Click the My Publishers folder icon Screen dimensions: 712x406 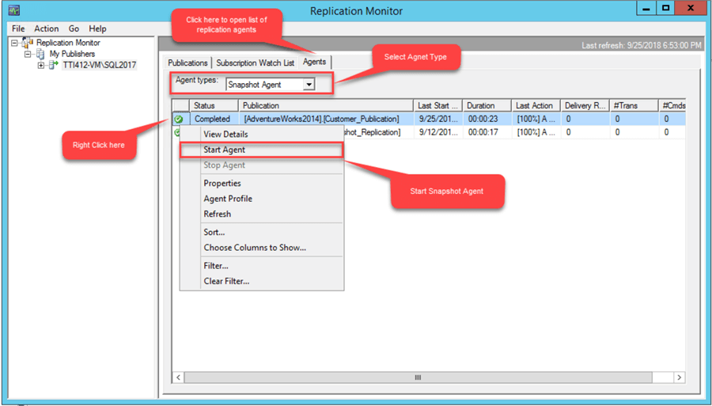(40, 54)
